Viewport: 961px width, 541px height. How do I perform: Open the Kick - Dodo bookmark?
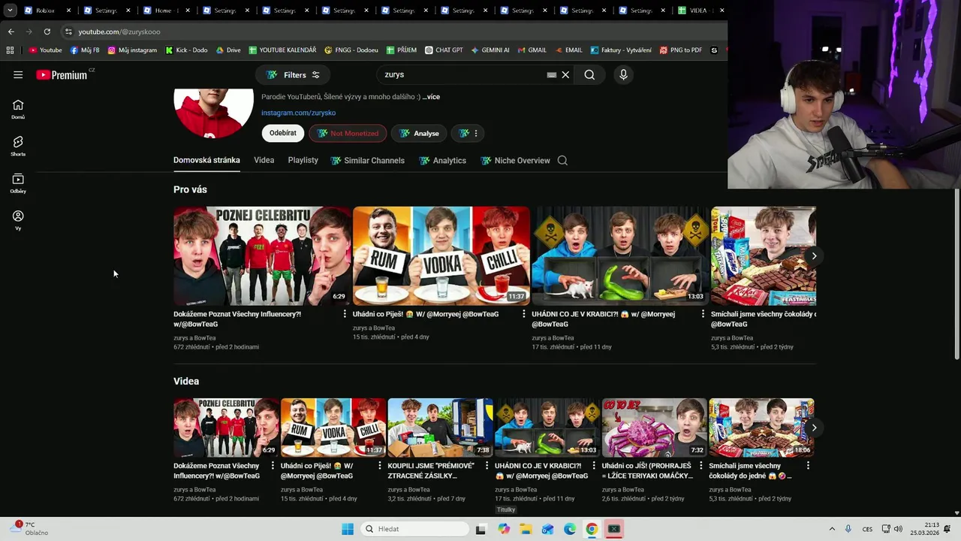coord(185,50)
